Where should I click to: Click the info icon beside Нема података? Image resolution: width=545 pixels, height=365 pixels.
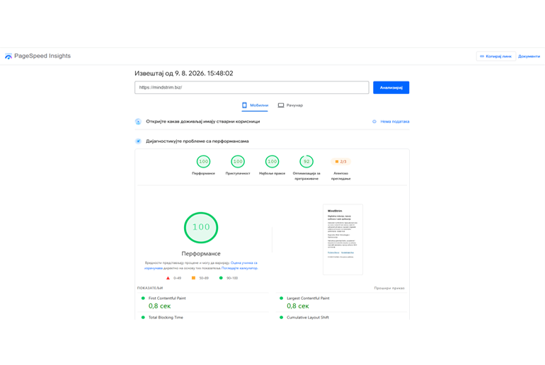(x=374, y=122)
